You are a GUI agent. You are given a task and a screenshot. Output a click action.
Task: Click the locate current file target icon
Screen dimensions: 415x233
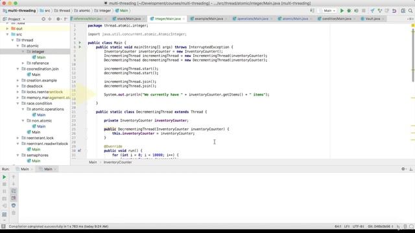click(x=43, y=19)
